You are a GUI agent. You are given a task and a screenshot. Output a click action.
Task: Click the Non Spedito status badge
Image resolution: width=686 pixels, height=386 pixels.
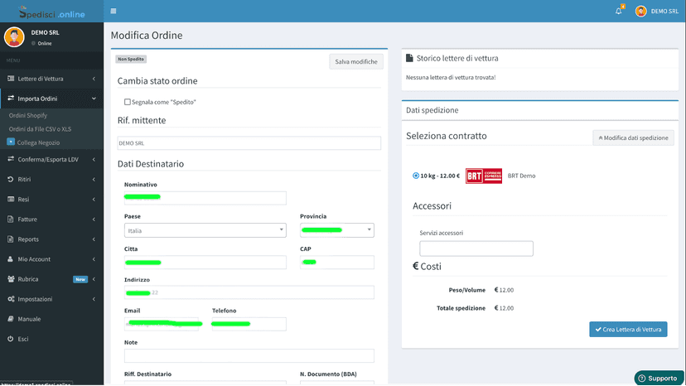(131, 59)
